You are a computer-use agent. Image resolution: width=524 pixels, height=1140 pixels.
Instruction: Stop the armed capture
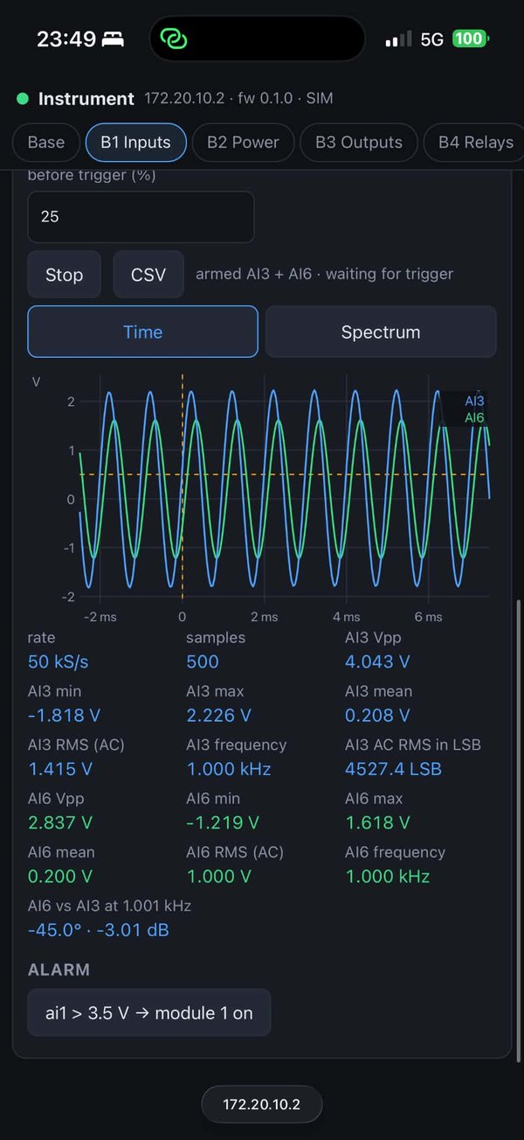coord(64,275)
